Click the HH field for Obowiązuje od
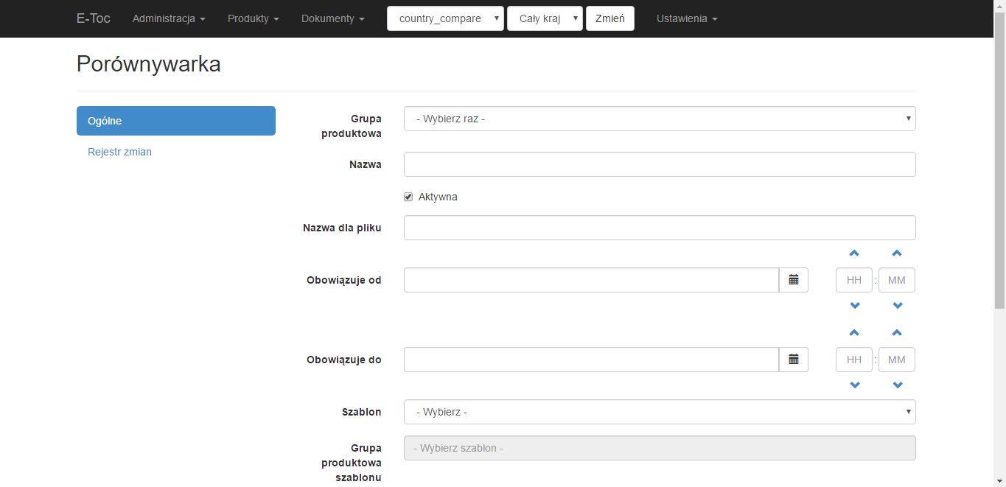Screen dimensions: 1006x487 tap(854, 280)
